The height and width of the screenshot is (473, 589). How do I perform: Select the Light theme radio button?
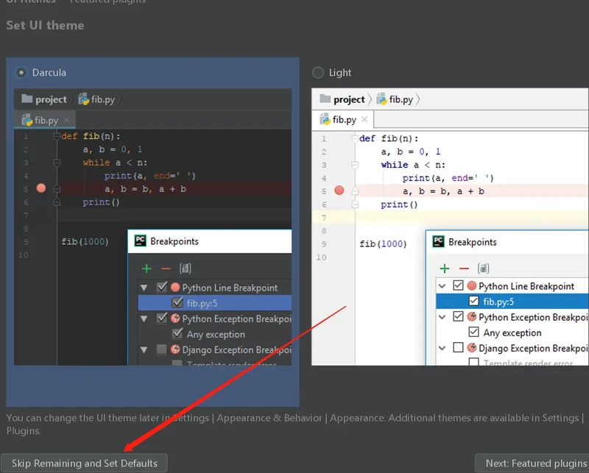[x=318, y=72]
